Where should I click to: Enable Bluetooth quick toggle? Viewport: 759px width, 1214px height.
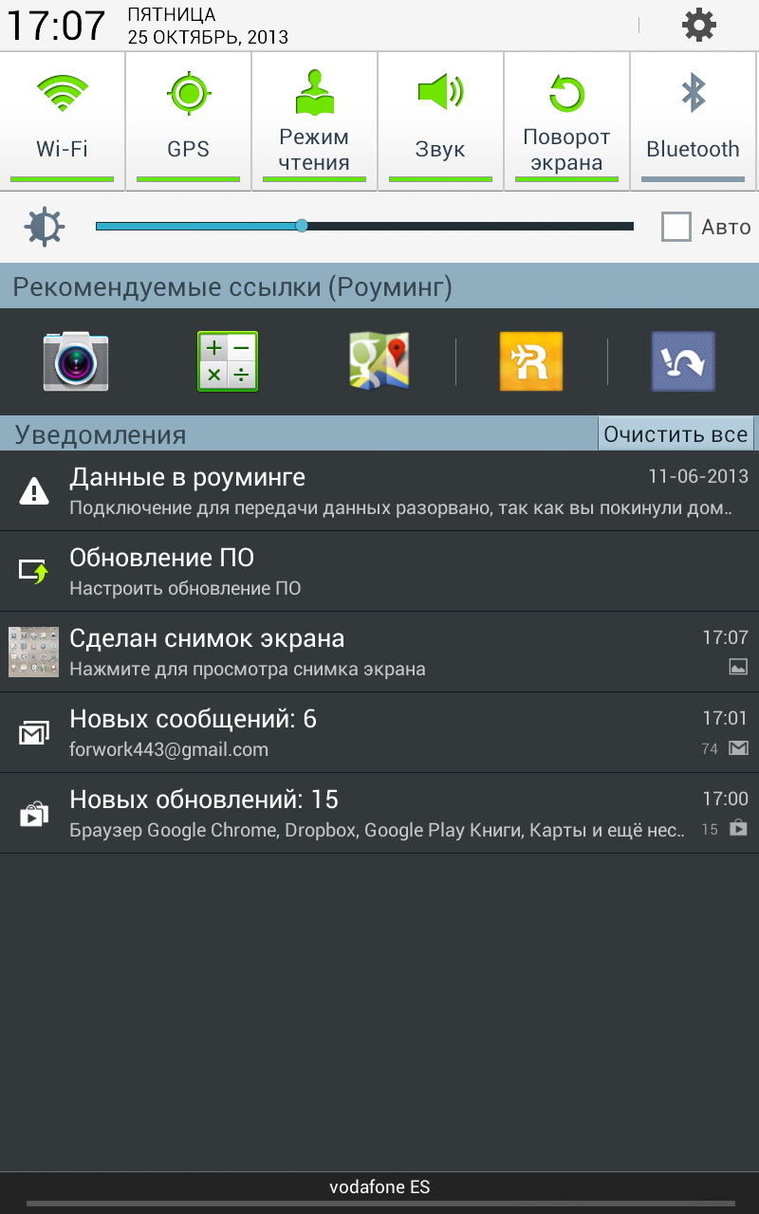(693, 120)
